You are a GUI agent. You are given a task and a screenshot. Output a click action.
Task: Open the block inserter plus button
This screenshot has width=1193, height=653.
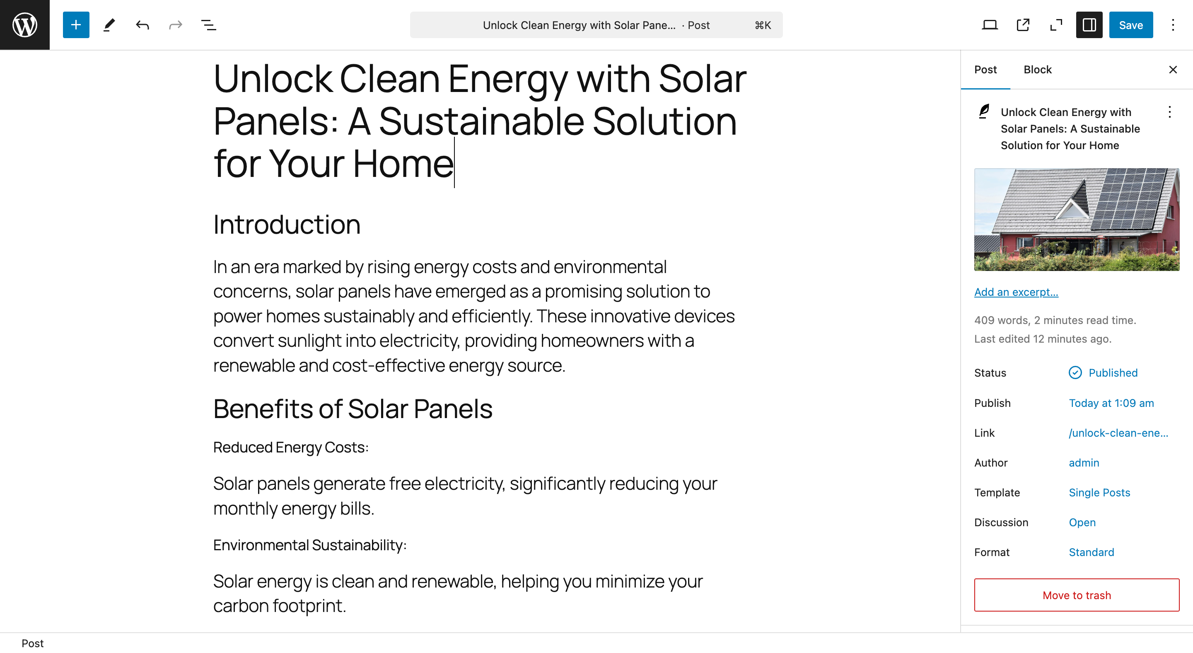pos(76,24)
